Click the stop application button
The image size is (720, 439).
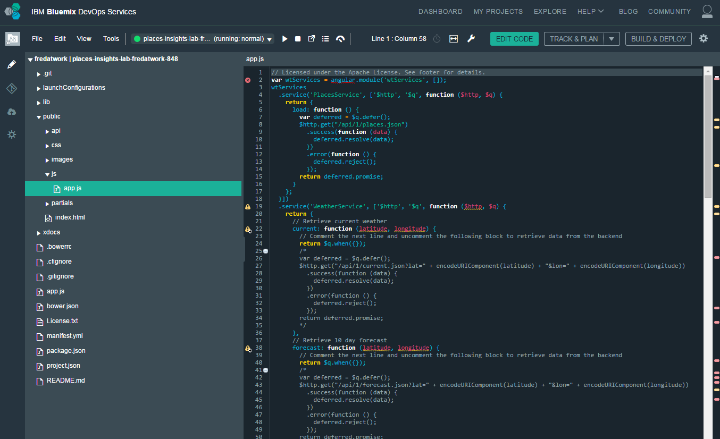coord(298,39)
